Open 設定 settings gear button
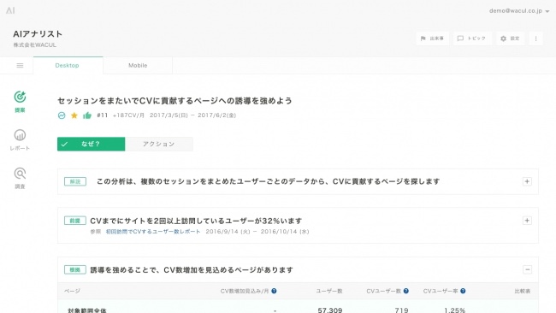The image size is (556, 313). [x=510, y=38]
